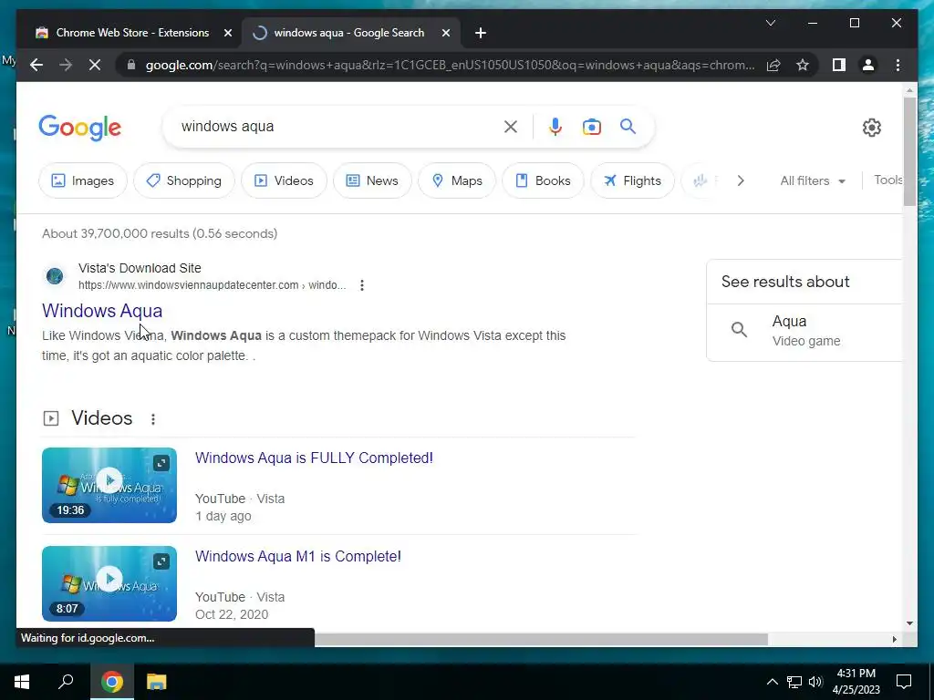The image size is (934, 700).
Task: Click the view site information lock icon
Action: (x=131, y=65)
